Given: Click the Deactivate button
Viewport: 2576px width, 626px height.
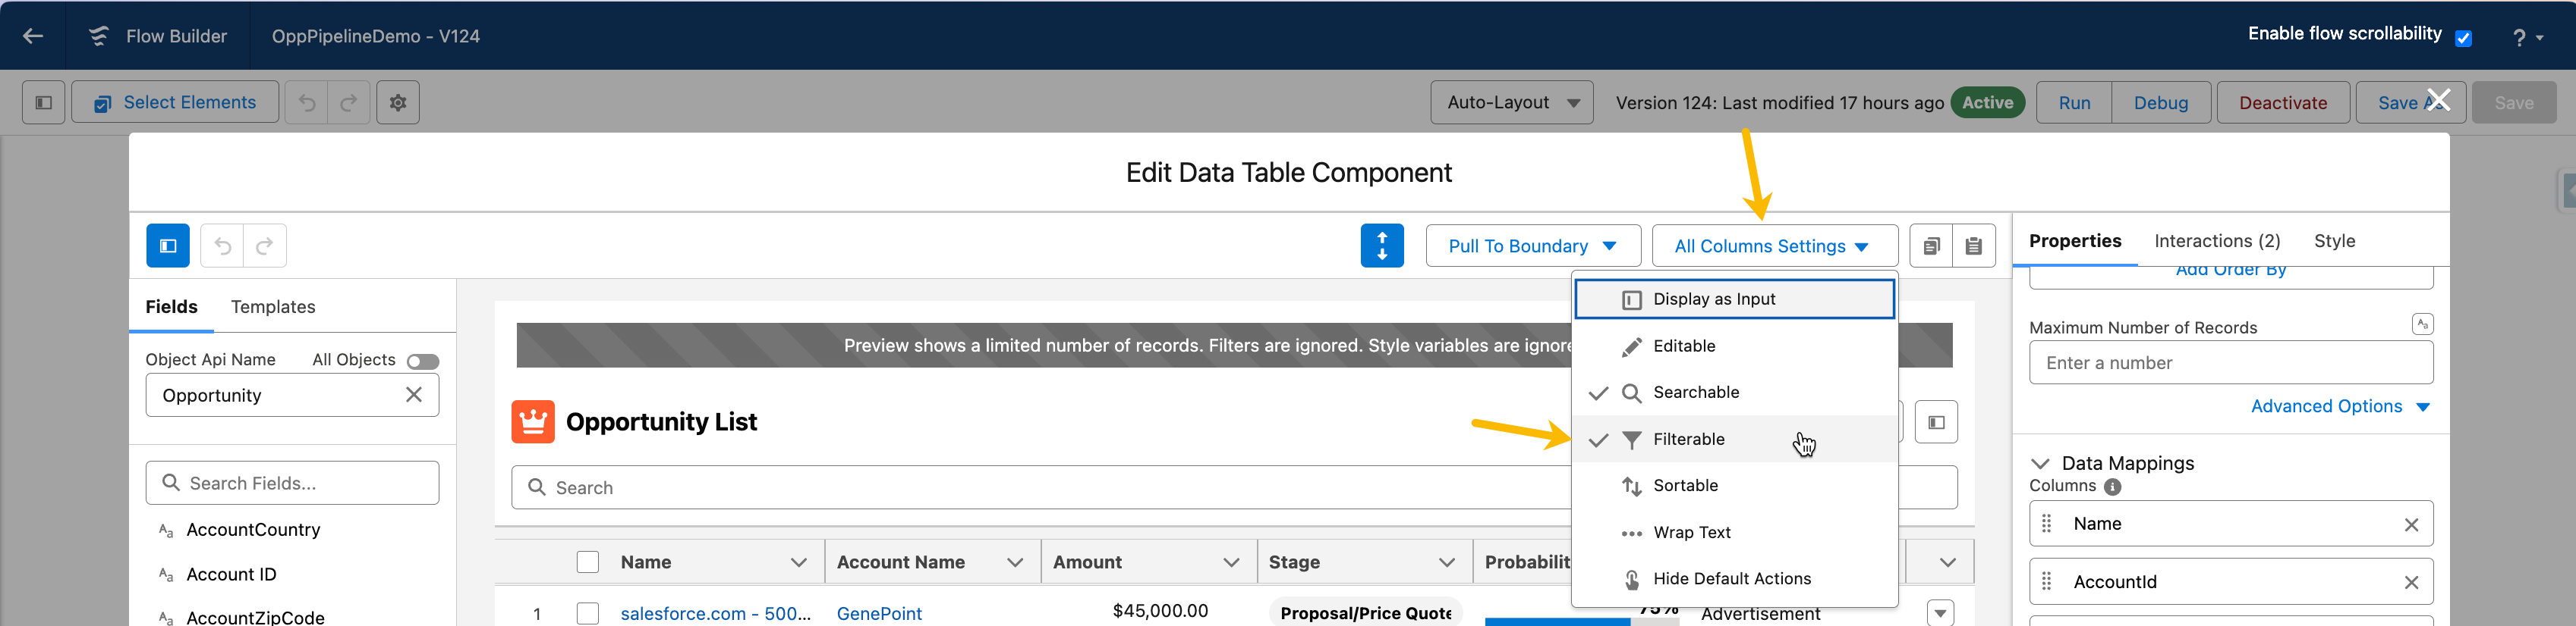Looking at the screenshot, I should 2283,103.
